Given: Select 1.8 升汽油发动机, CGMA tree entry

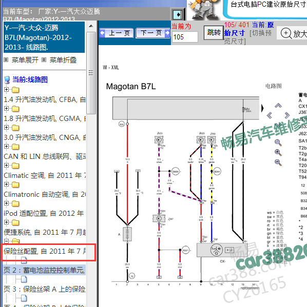Looking at the screenshot, I should click(x=45, y=119).
